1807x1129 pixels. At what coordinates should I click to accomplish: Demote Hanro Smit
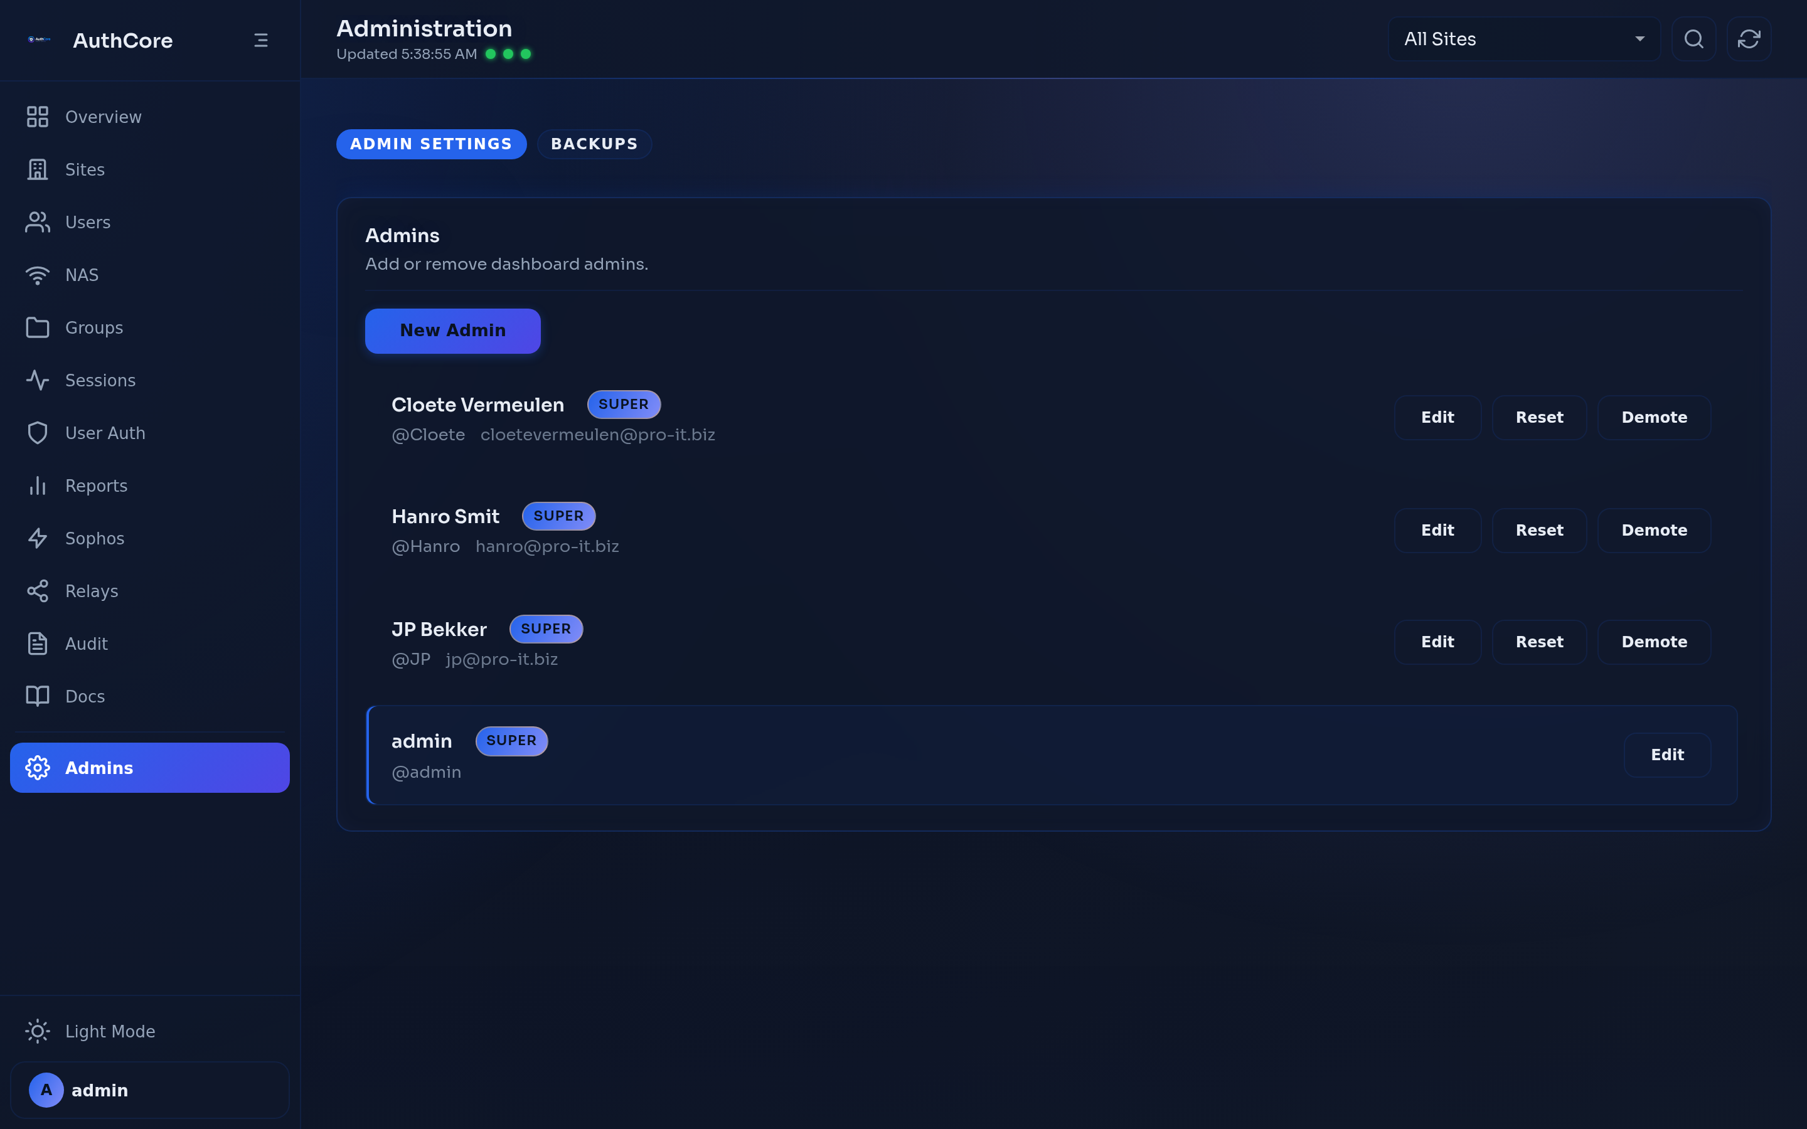click(1654, 529)
